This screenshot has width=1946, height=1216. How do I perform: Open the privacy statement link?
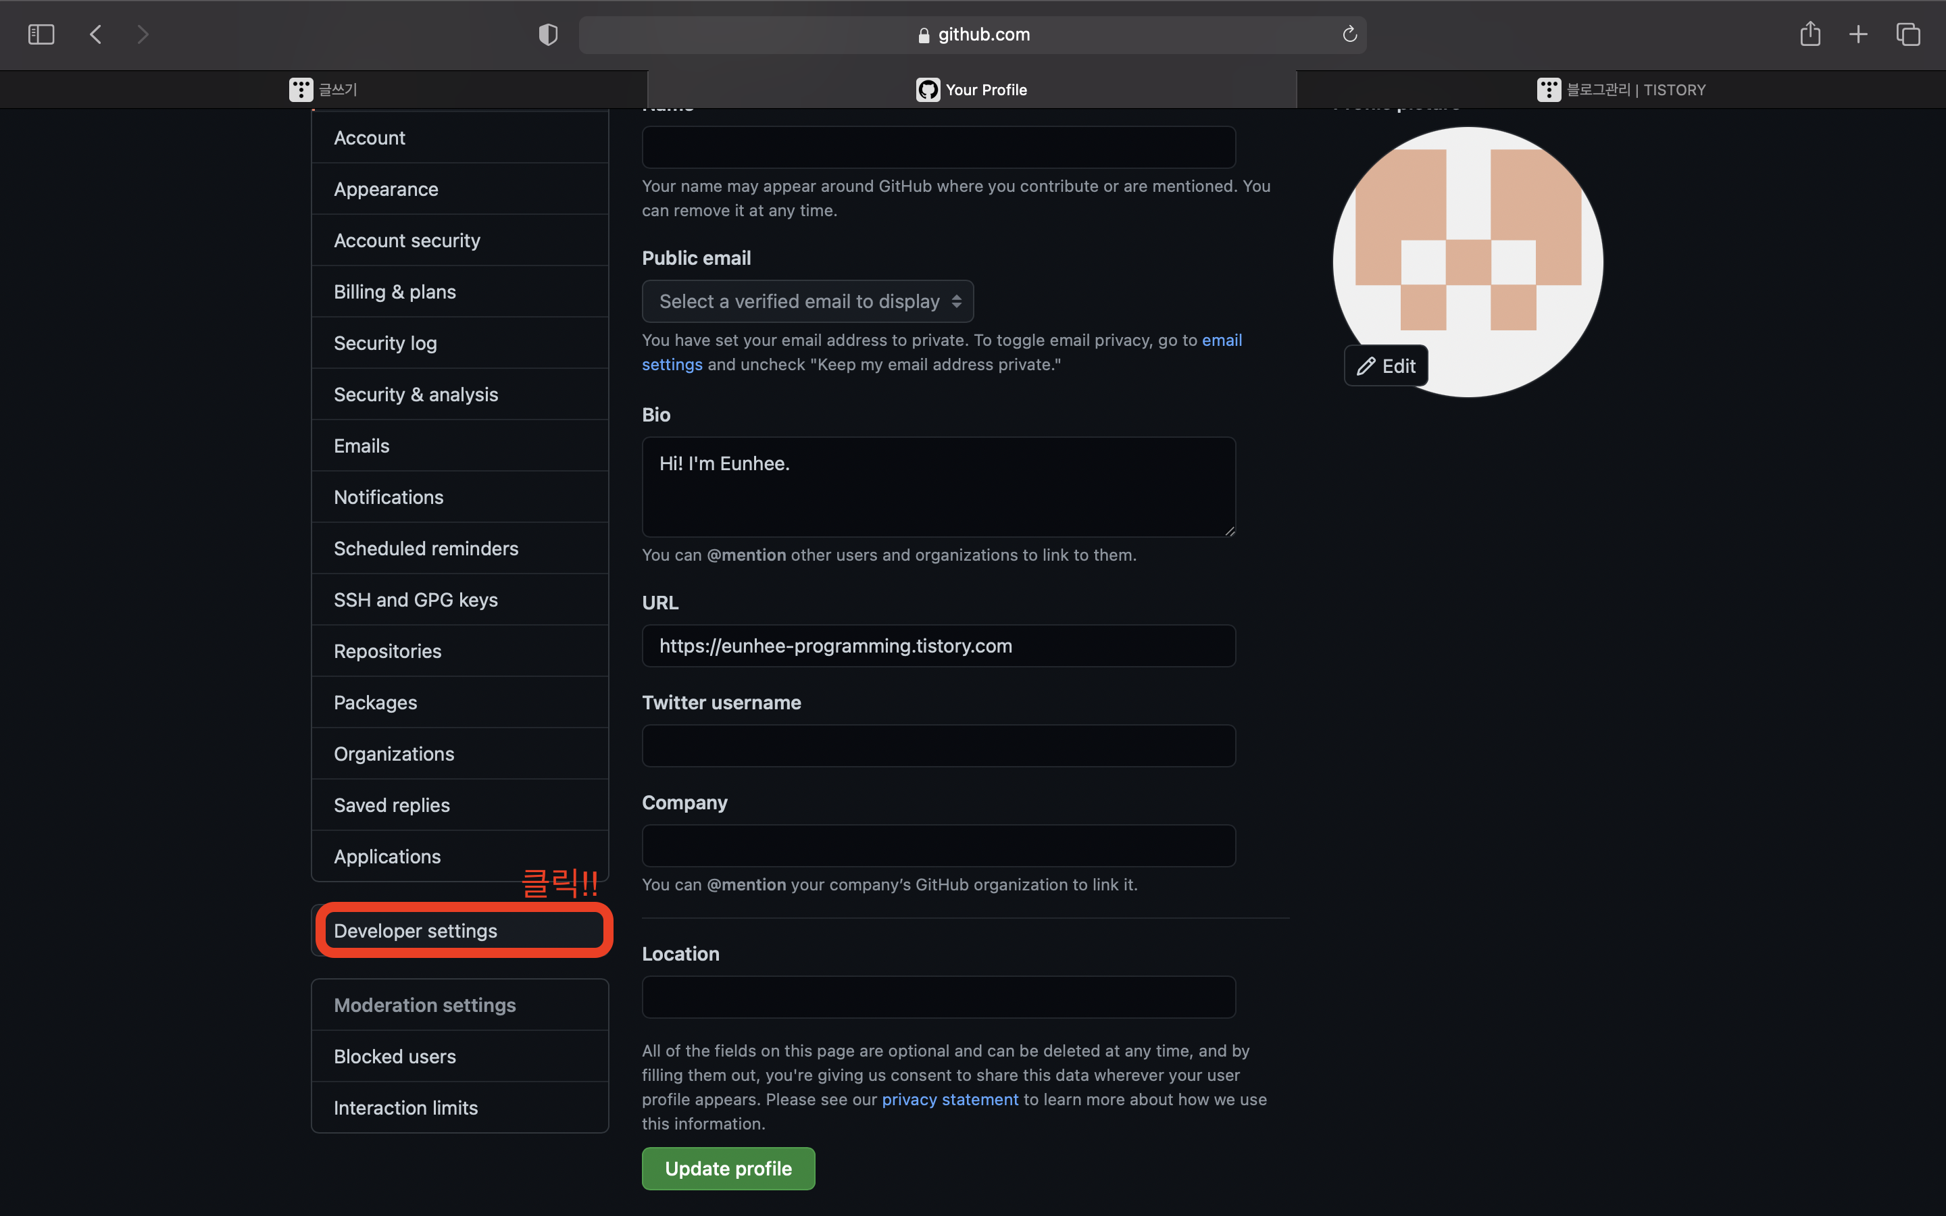(x=949, y=1099)
